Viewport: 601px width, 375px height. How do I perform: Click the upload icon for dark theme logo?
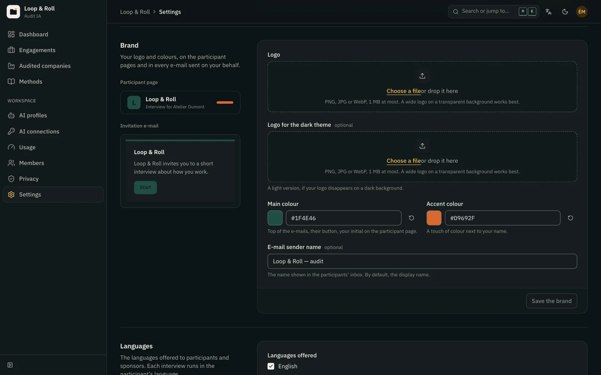click(422, 146)
